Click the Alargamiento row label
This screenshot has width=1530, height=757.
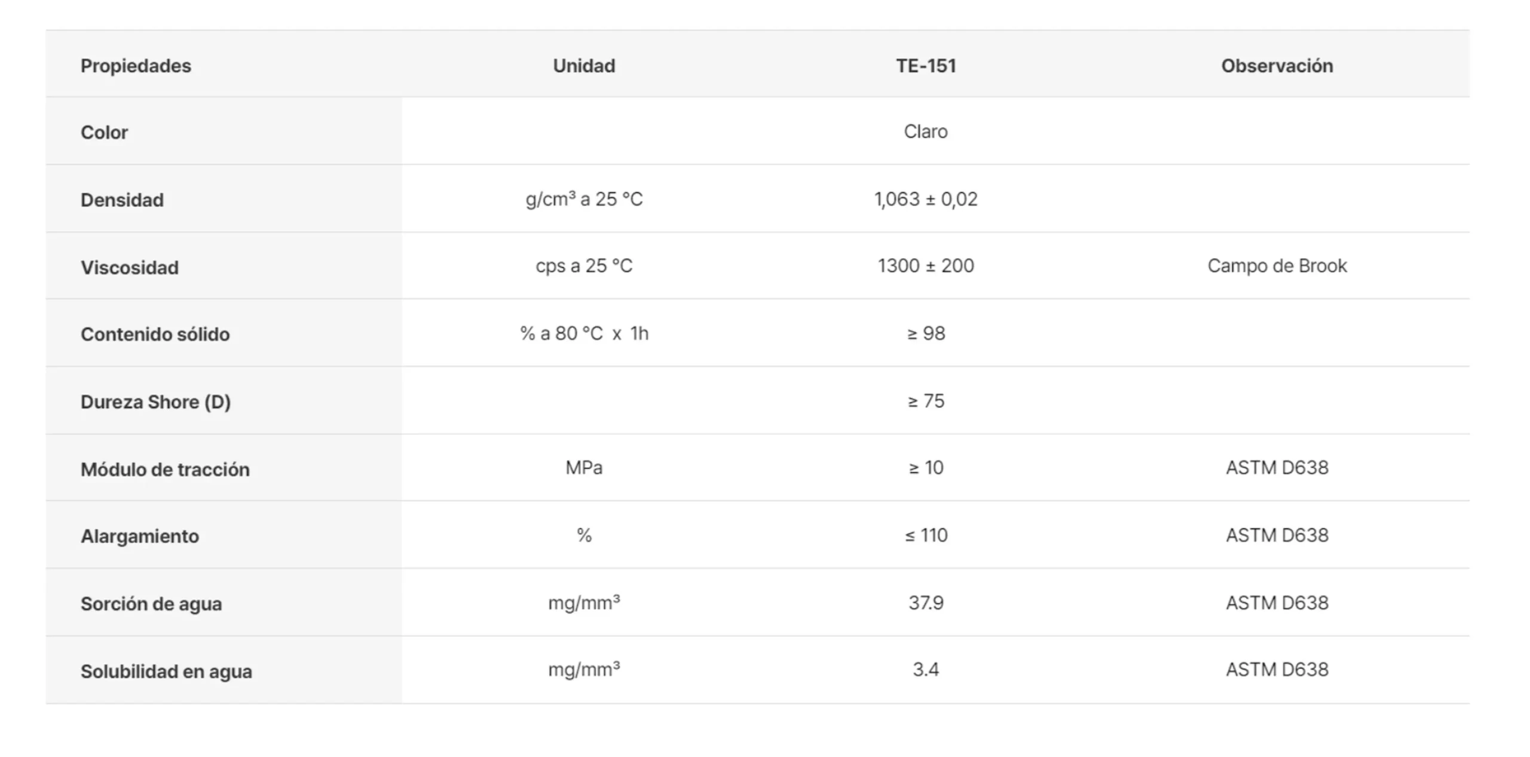tap(140, 536)
